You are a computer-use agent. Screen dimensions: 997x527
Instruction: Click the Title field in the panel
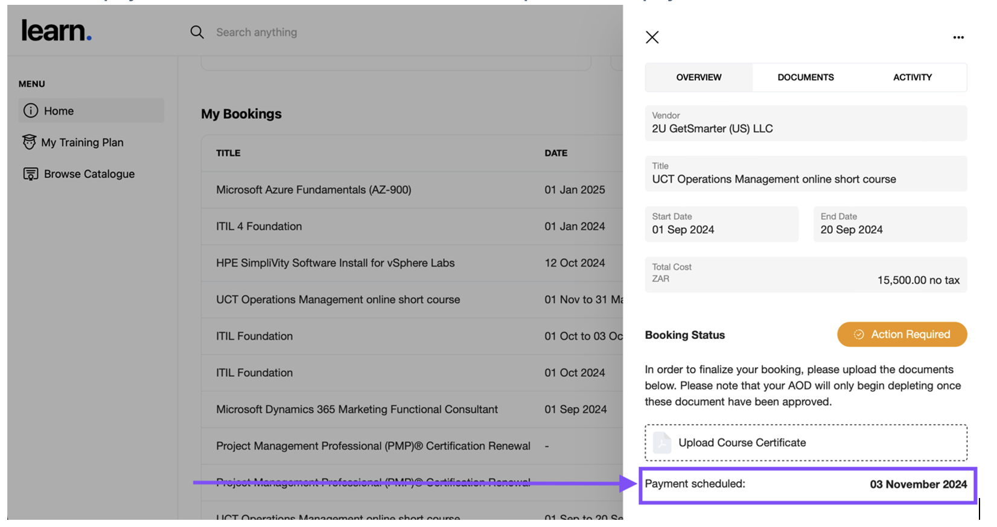click(x=806, y=174)
